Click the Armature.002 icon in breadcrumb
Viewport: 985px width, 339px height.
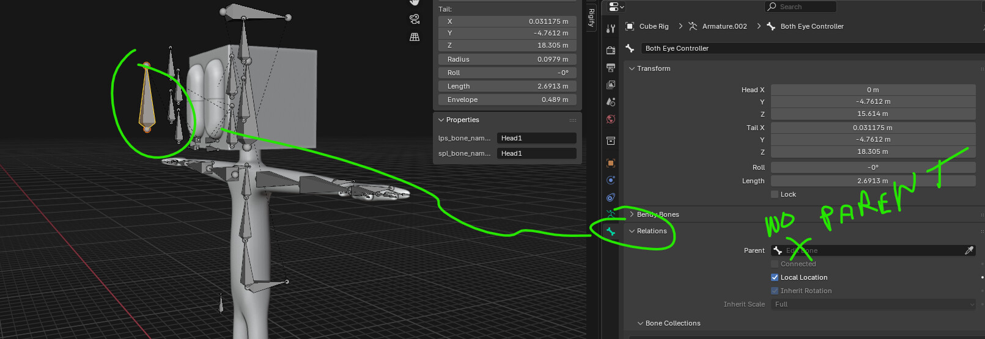point(693,26)
